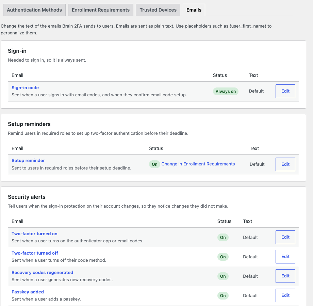Click Email column header in Sign-in table
313x306 pixels.
17,75
